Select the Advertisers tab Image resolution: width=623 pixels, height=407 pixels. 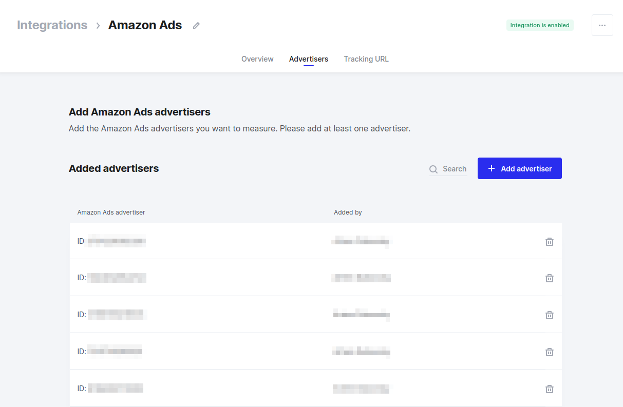(x=308, y=59)
